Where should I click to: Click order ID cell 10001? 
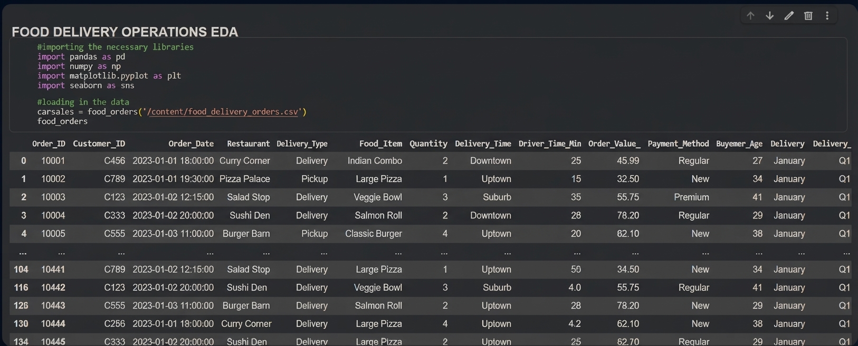[x=53, y=161]
